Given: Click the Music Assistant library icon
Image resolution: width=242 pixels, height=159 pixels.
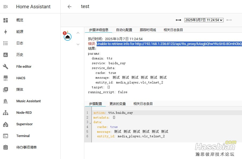Looking at the screenshot, I should 6,101.
